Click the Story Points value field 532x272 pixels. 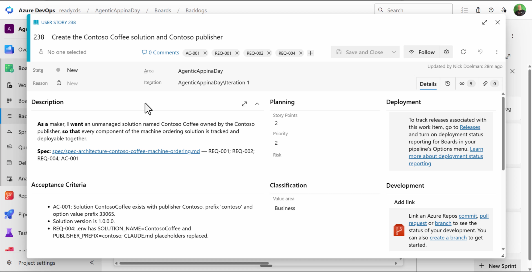(325, 123)
